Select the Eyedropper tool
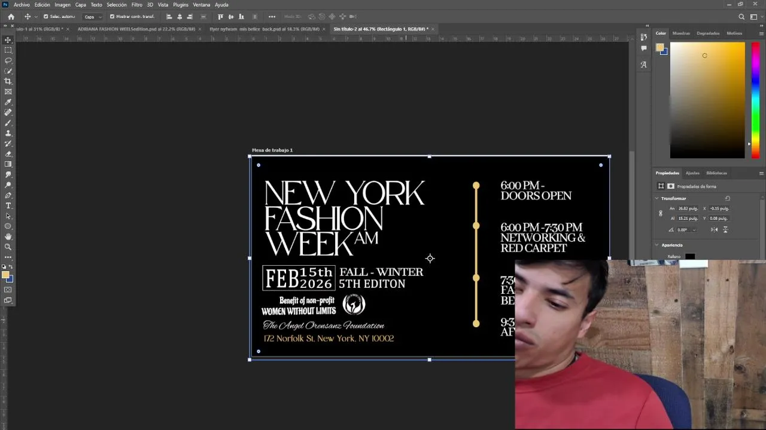Image resolution: width=766 pixels, height=430 pixels. pyautogui.click(x=8, y=102)
